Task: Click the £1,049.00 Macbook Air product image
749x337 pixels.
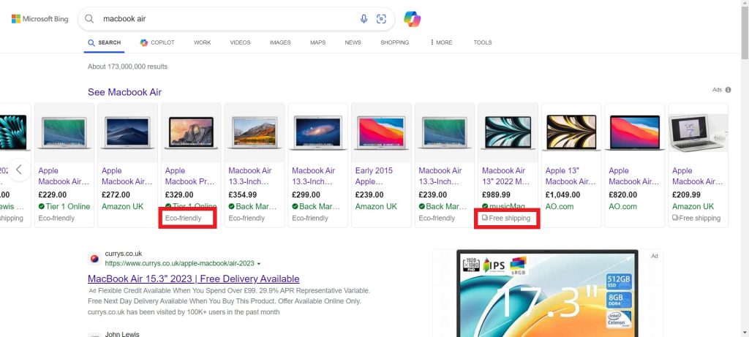Action: coord(571,133)
